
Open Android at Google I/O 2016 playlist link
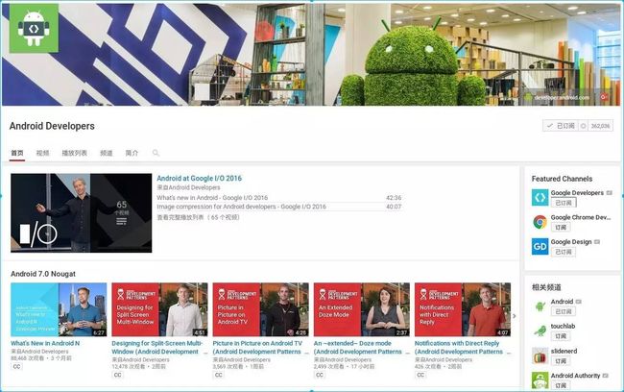(x=199, y=178)
